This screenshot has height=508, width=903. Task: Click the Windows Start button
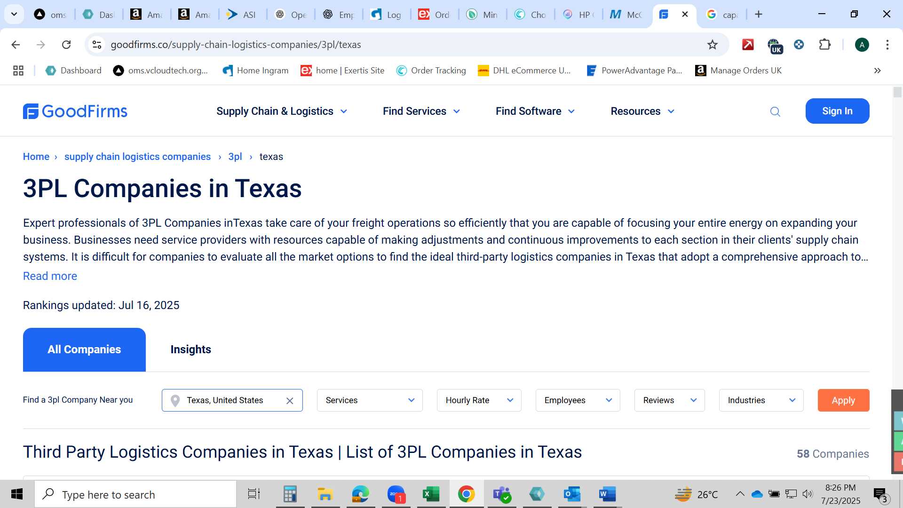tap(17, 494)
